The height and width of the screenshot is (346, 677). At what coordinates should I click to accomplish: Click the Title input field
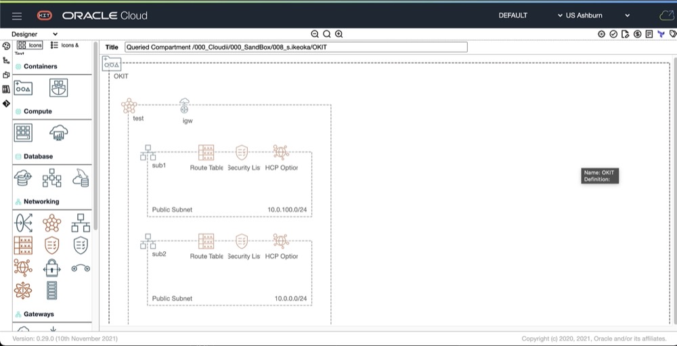(296, 47)
